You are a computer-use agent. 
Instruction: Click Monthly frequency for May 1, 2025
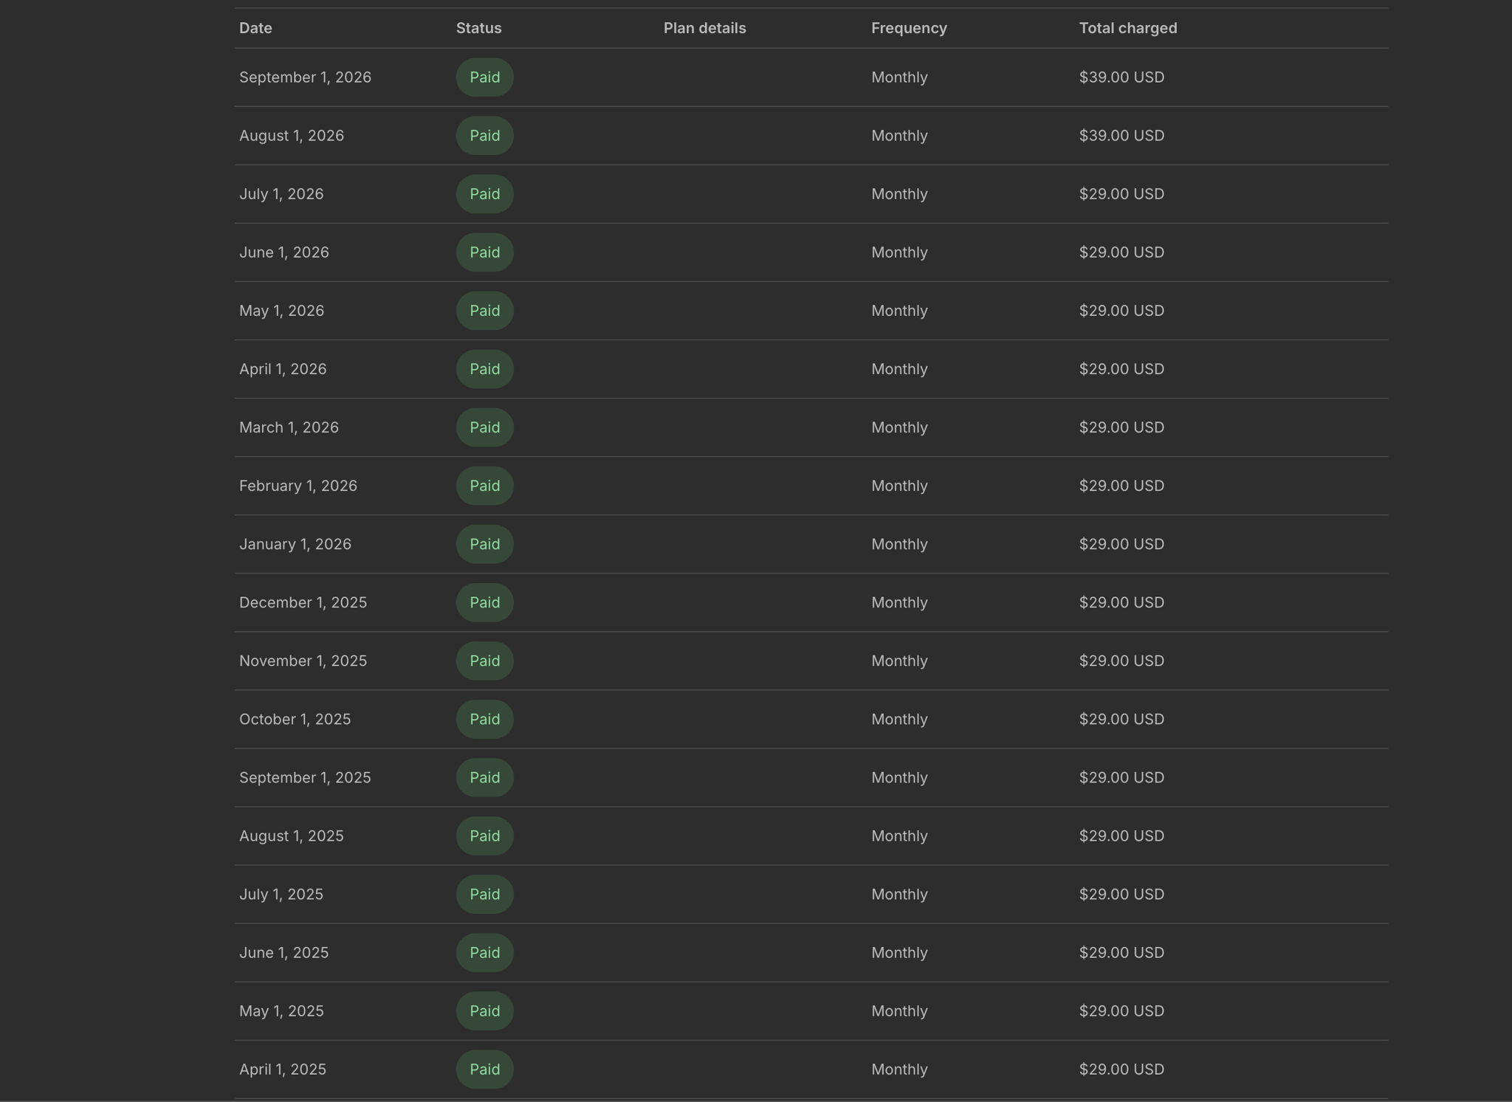(x=899, y=1010)
